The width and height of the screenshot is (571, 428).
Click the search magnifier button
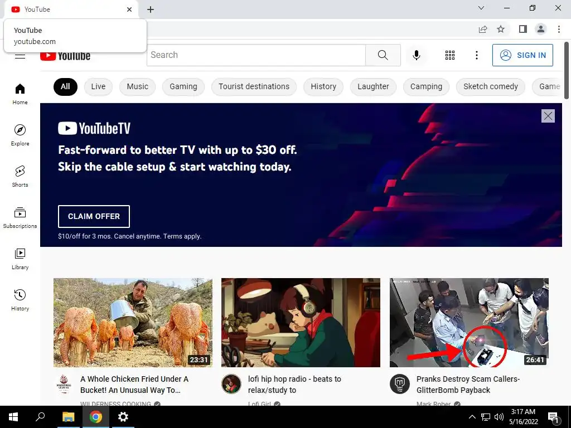[x=383, y=55]
